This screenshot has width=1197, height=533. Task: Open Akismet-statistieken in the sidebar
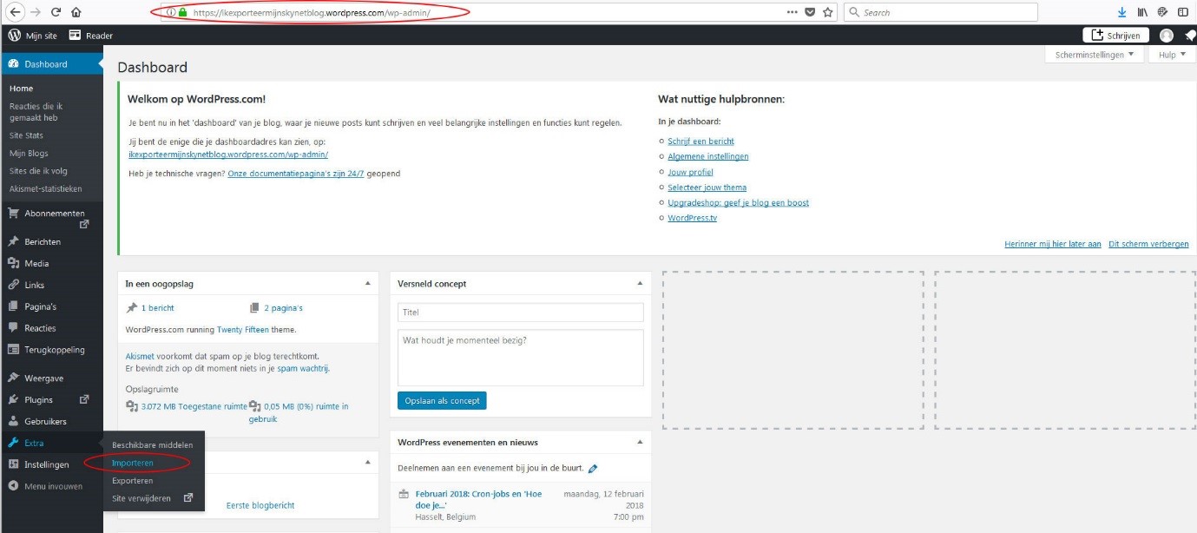point(45,188)
